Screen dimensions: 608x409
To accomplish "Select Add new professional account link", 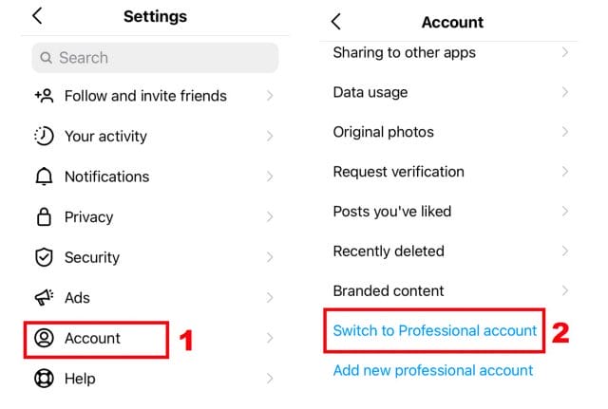I will pyautogui.click(x=433, y=371).
